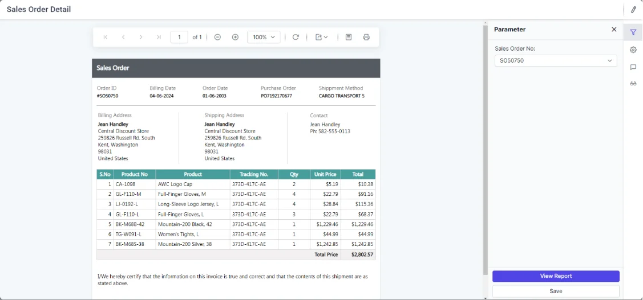
Task: Click the Total Price label
Action: coord(326,254)
